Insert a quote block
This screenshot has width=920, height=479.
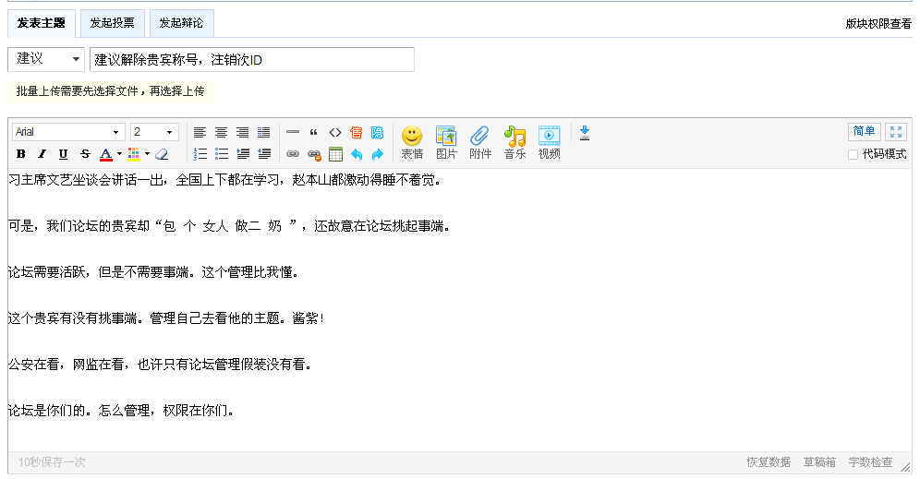[x=314, y=133]
